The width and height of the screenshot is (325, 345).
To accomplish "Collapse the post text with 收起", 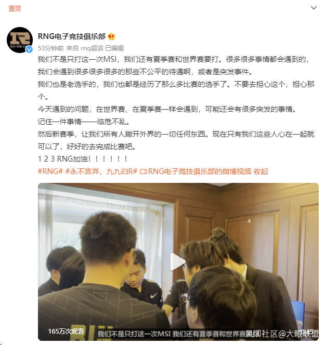I will (261, 171).
